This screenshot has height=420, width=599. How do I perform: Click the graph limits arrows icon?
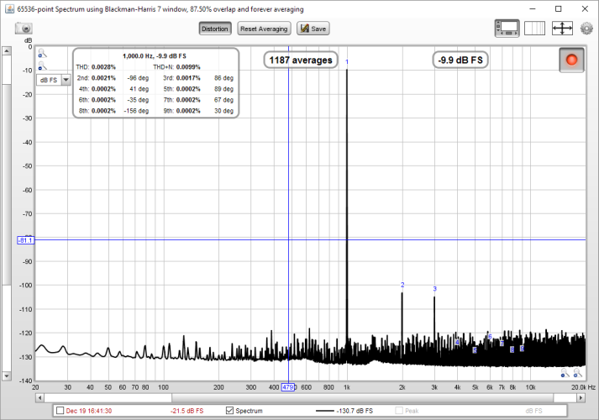(562, 29)
